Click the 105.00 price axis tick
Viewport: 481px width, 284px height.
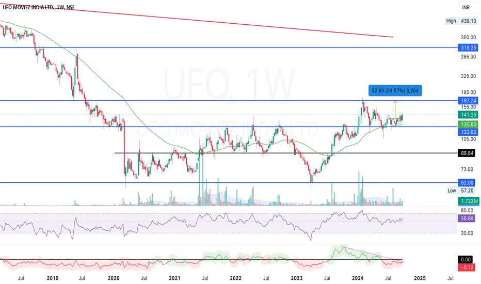pyautogui.click(x=469, y=139)
